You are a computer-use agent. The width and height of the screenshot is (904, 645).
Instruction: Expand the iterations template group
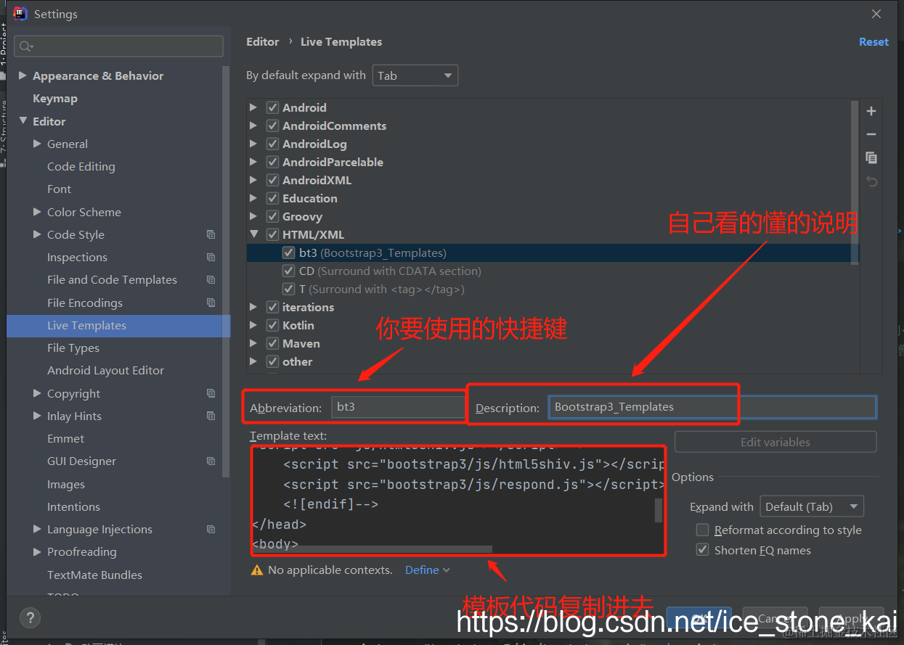pyautogui.click(x=253, y=307)
